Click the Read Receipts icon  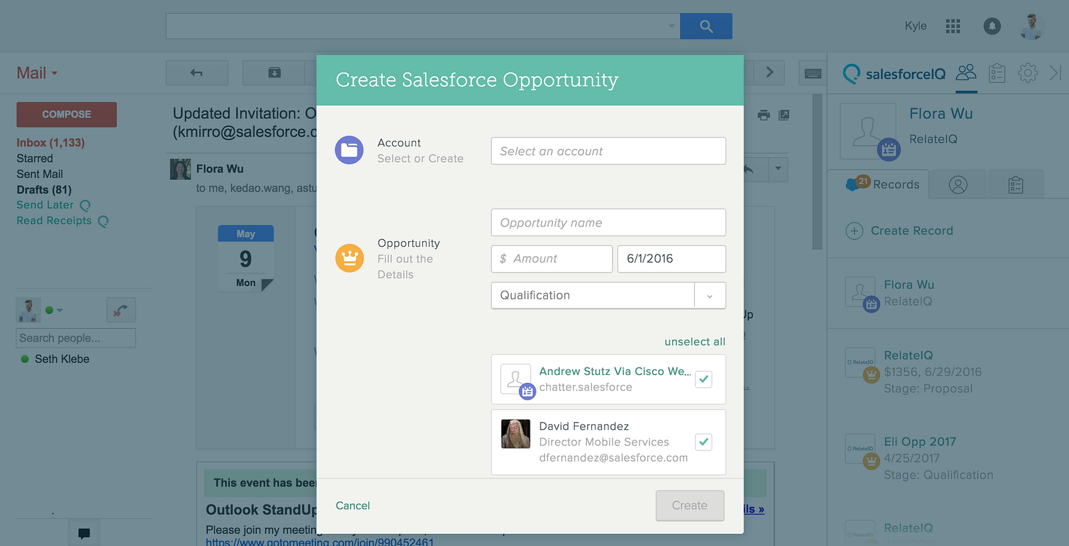pos(103,221)
